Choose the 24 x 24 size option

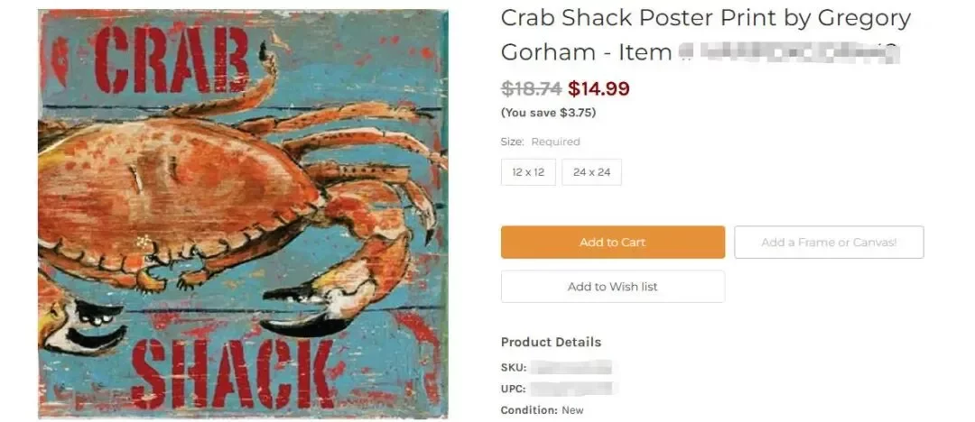[x=591, y=172]
